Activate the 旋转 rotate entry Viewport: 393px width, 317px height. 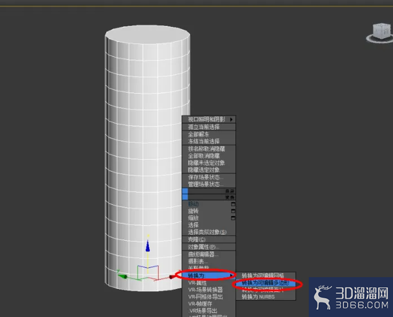pos(193,211)
